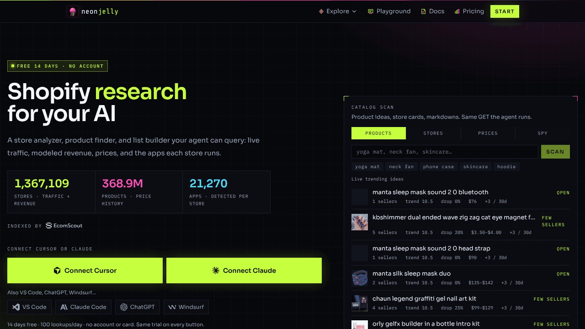Click the Live trending ideas label
Image resolution: width=585 pixels, height=329 pixels.
click(x=378, y=179)
